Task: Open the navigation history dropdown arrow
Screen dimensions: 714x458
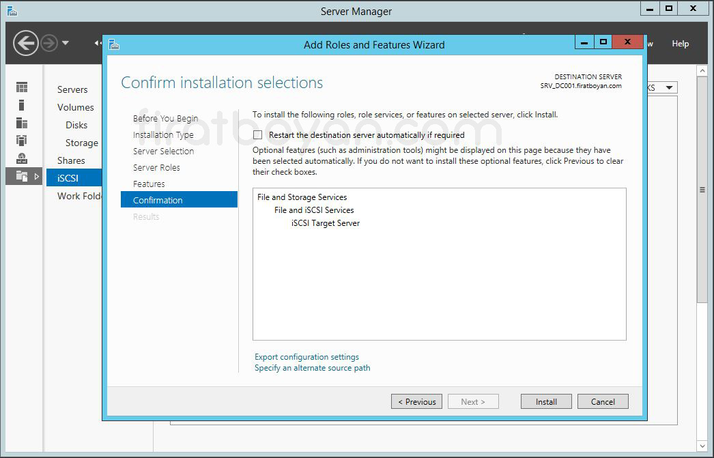Action: 66,43
